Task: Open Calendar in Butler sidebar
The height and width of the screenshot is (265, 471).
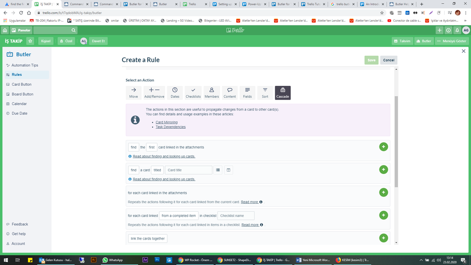Action: coord(19,104)
